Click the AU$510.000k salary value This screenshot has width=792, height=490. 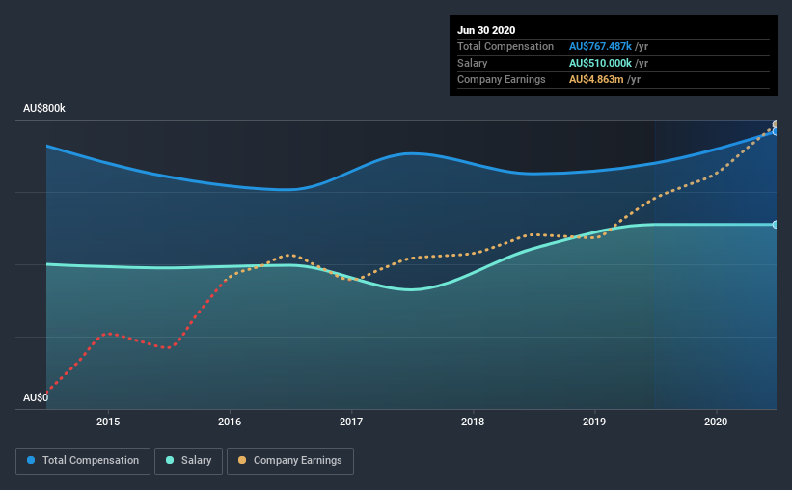(600, 63)
